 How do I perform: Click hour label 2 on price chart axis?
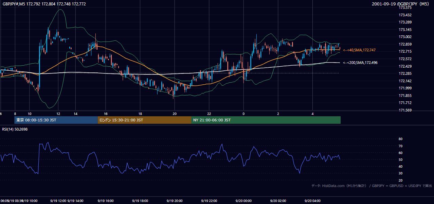278,114
